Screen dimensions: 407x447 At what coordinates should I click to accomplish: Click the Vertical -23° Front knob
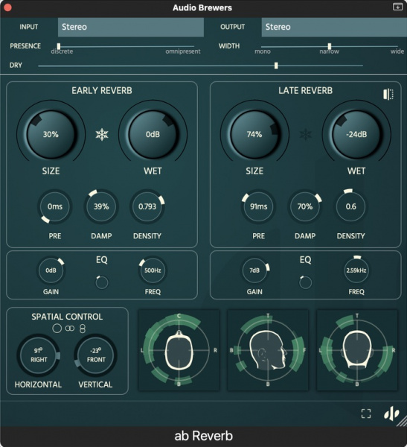pyautogui.click(x=96, y=355)
